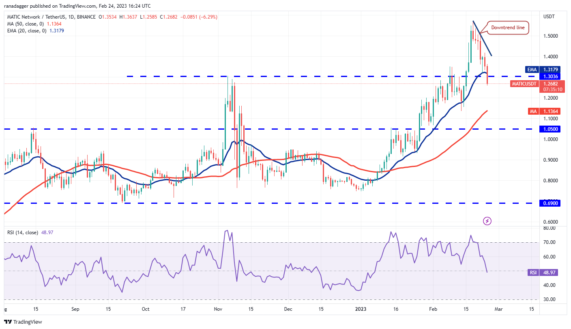Click the Nov label on the date axis
The height and width of the screenshot is (329, 571).
(x=218, y=309)
